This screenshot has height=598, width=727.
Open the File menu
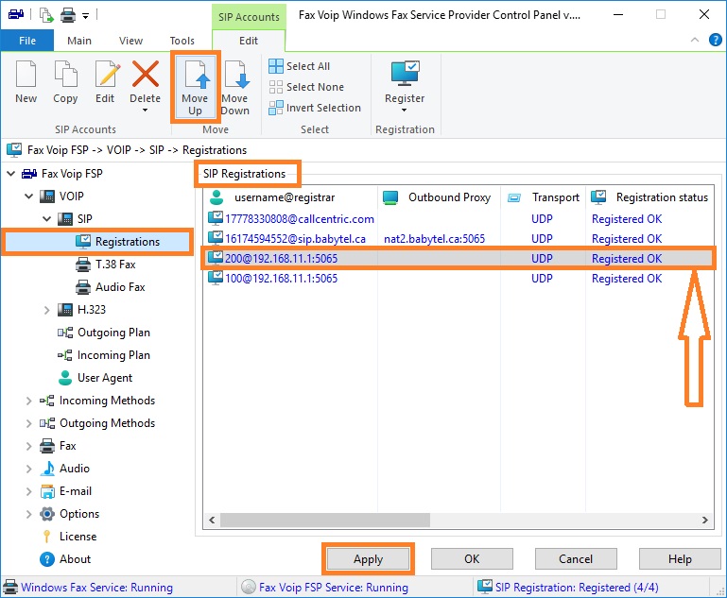pyautogui.click(x=26, y=41)
